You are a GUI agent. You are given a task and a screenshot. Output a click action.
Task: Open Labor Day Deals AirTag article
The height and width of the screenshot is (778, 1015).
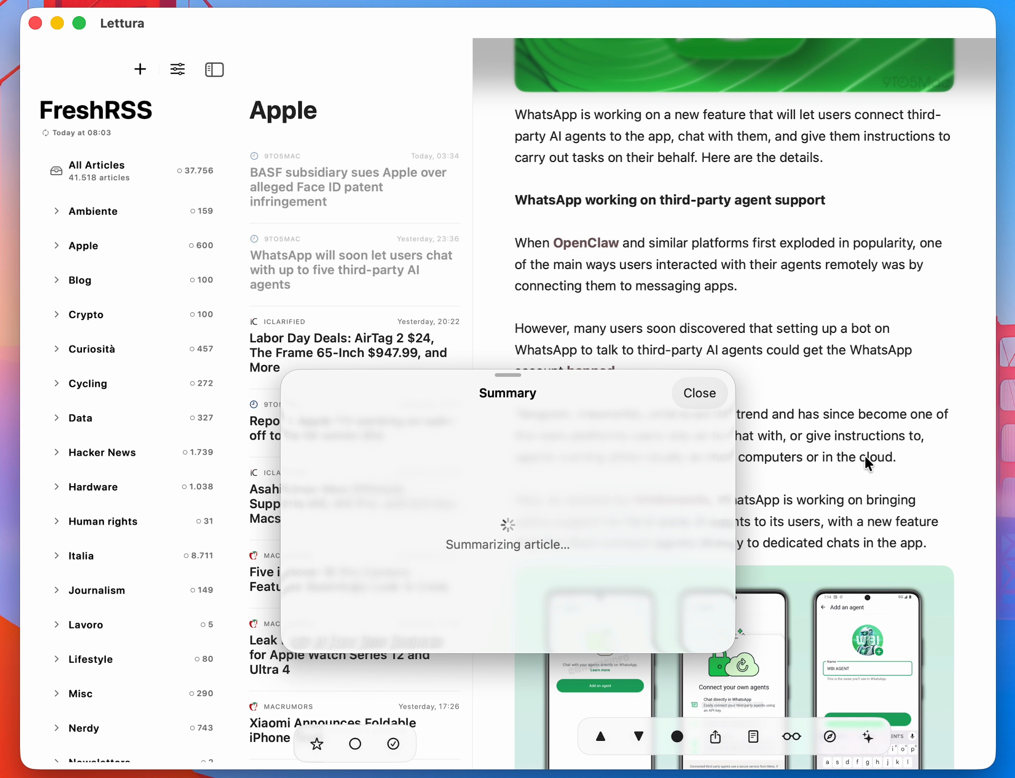[x=355, y=347]
